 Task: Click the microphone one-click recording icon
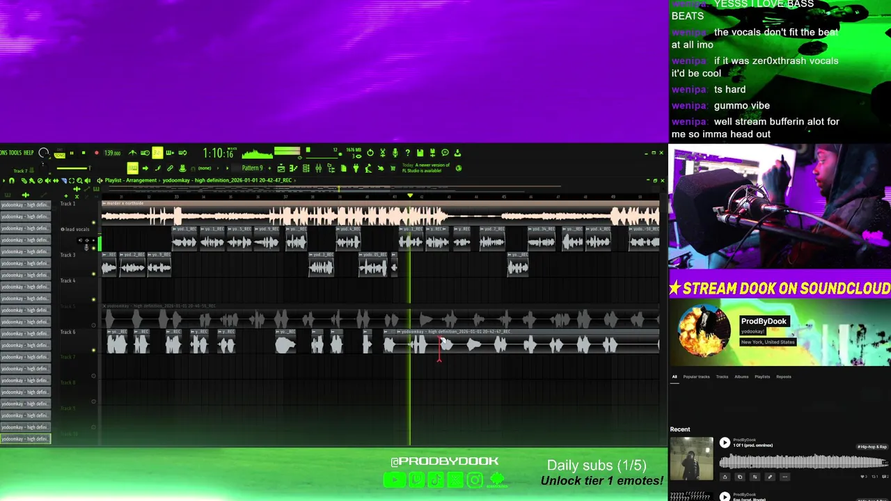coord(395,152)
